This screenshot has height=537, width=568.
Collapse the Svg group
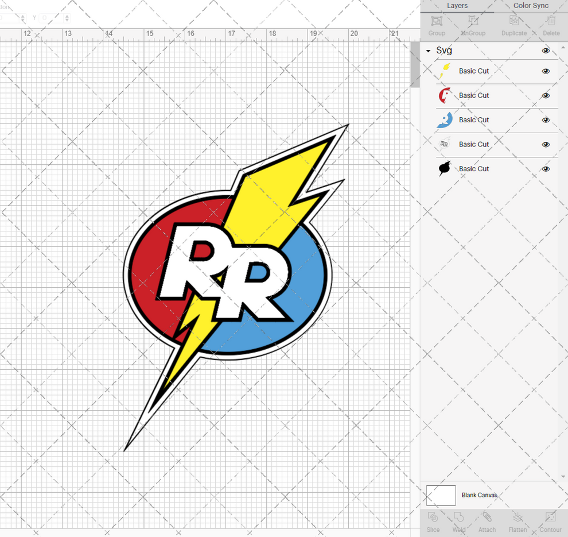click(x=427, y=51)
